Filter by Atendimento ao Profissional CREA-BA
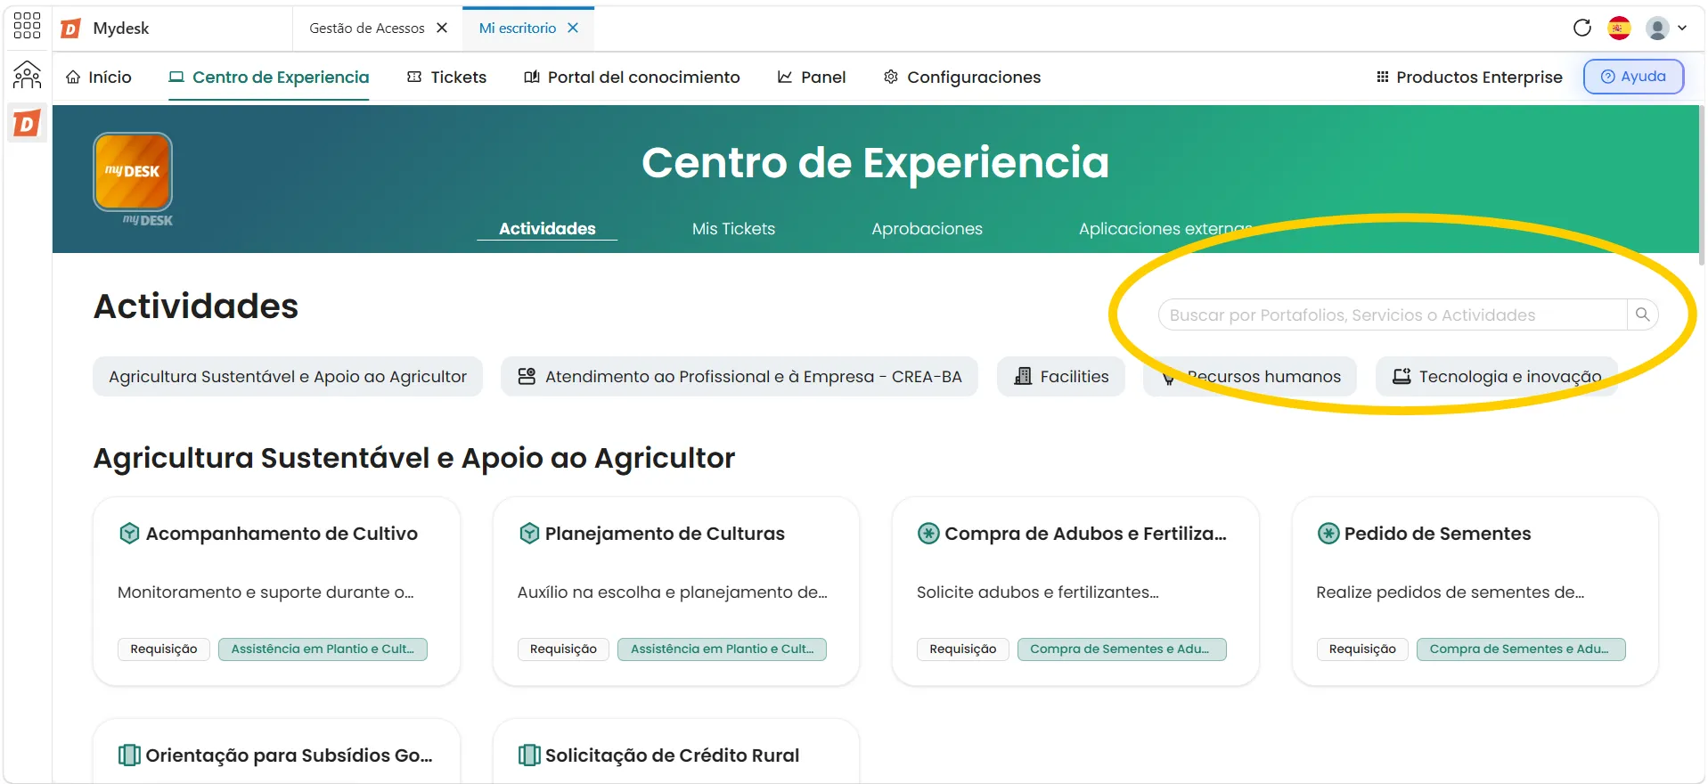 tap(740, 377)
